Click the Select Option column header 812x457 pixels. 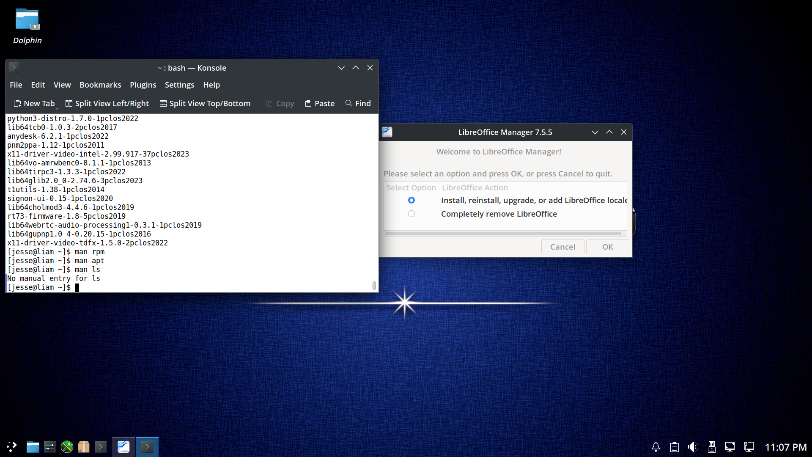tap(411, 187)
